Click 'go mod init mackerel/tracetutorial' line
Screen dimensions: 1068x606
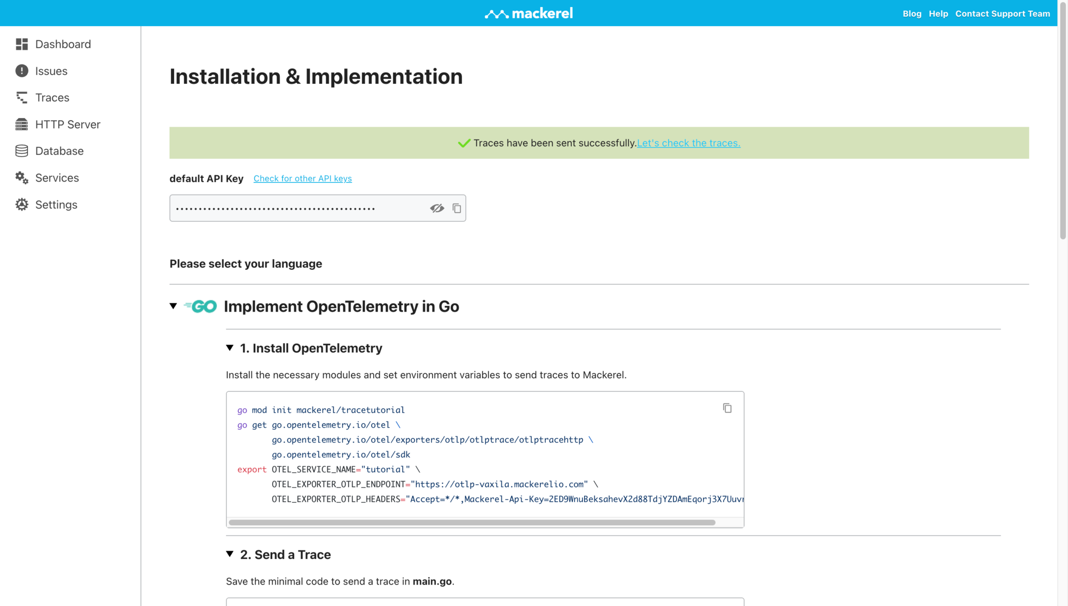(321, 410)
